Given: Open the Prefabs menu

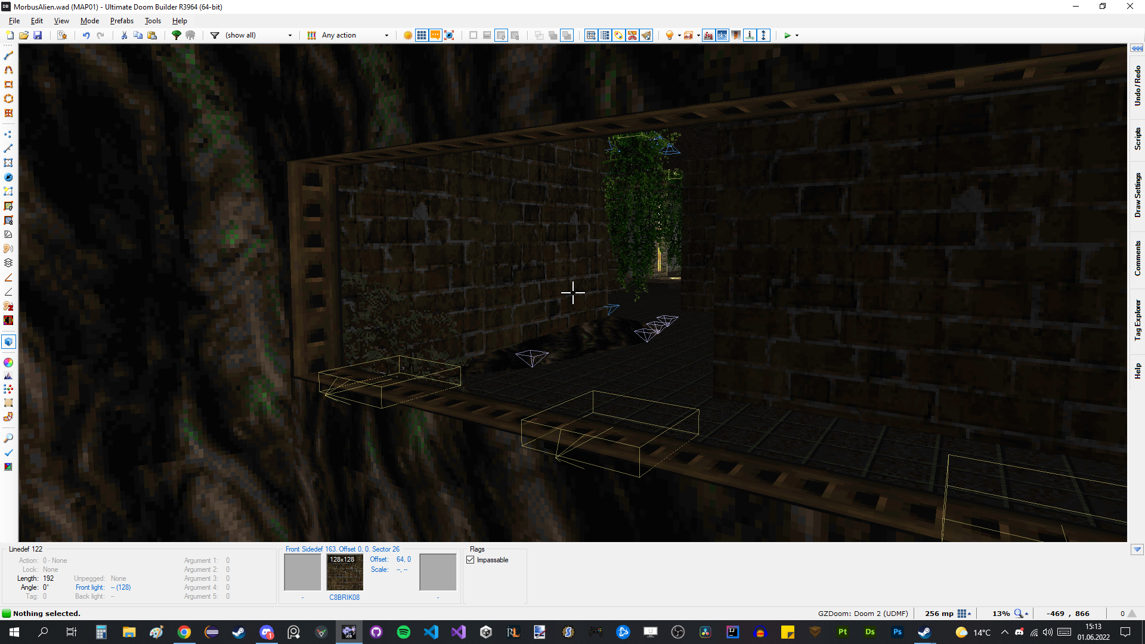Looking at the screenshot, I should 122,21.
